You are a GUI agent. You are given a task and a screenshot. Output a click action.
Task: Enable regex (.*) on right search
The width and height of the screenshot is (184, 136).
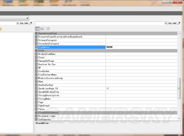coord(179,23)
